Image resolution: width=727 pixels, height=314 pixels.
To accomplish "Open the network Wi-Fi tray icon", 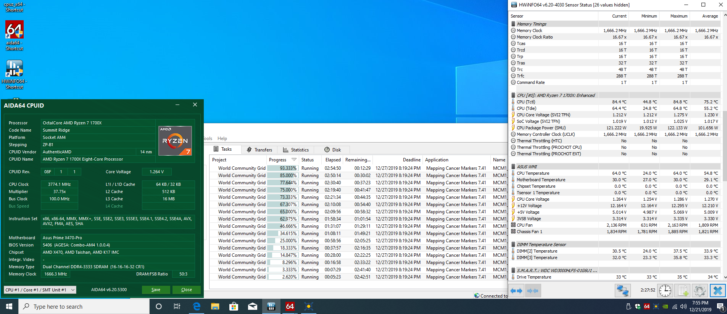I will [x=674, y=306].
